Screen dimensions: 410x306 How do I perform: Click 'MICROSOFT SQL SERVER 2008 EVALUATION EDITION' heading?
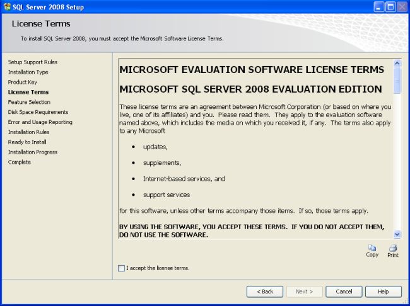(x=250, y=89)
